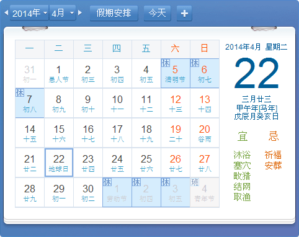Select April 8 初九
Screen dimensions: 299x237
tap(59, 103)
